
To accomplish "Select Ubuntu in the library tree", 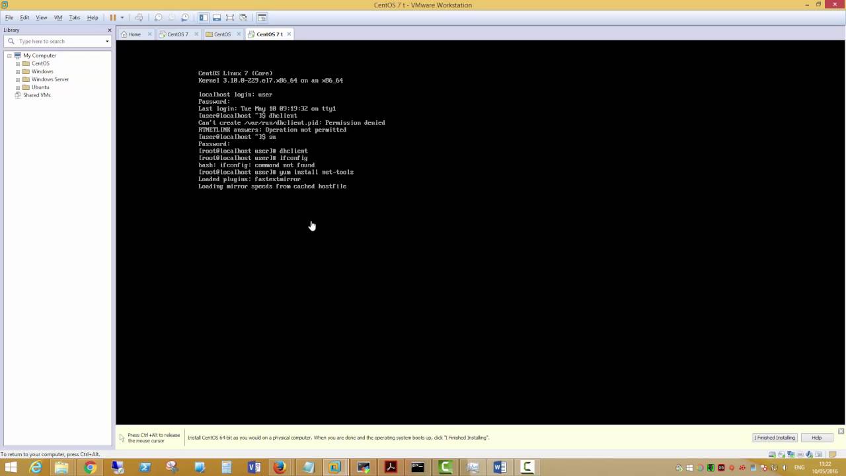I will pyautogui.click(x=40, y=87).
